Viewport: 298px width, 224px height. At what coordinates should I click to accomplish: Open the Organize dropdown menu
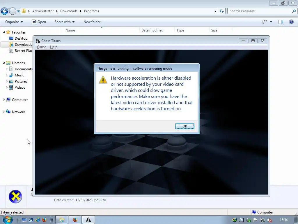(14, 22)
